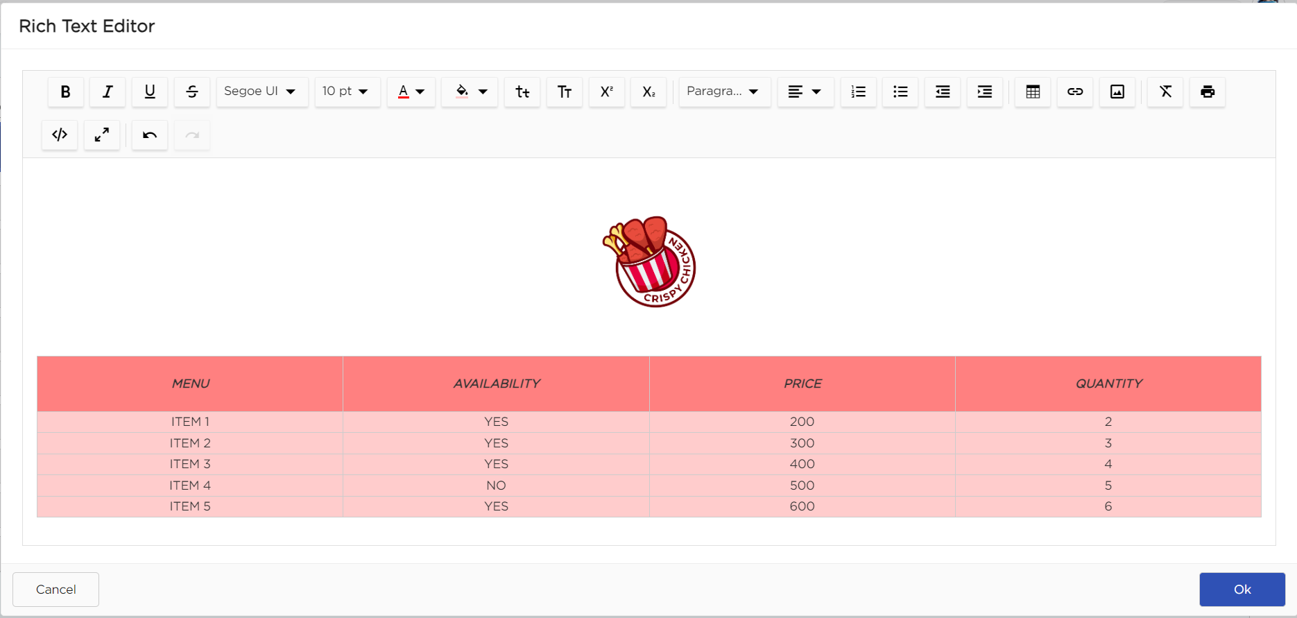This screenshot has width=1297, height=618.
Task: Click the superscript icon
Action: 607,92
